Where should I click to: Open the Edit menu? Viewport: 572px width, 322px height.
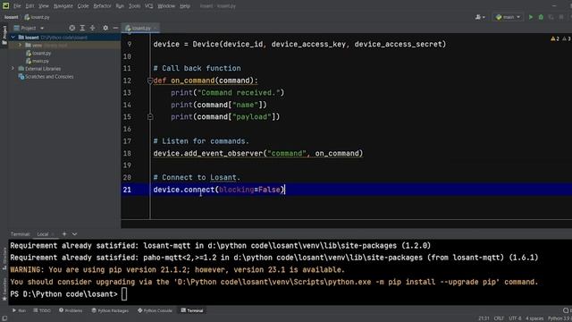29,6
